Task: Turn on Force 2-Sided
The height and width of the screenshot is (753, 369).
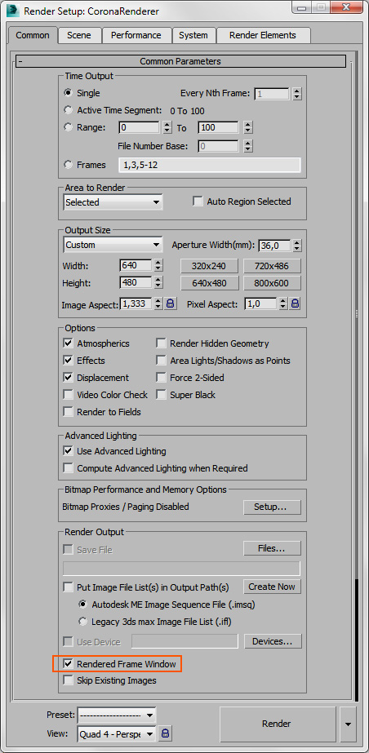Action: click(162, 378)
